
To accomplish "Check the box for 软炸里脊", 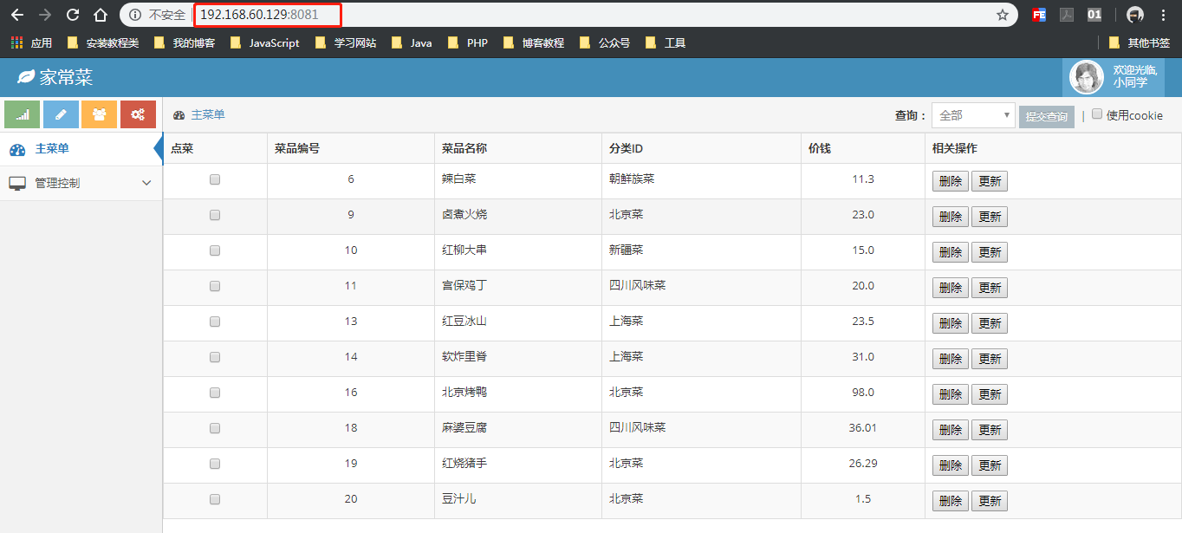I will [215, 357].
